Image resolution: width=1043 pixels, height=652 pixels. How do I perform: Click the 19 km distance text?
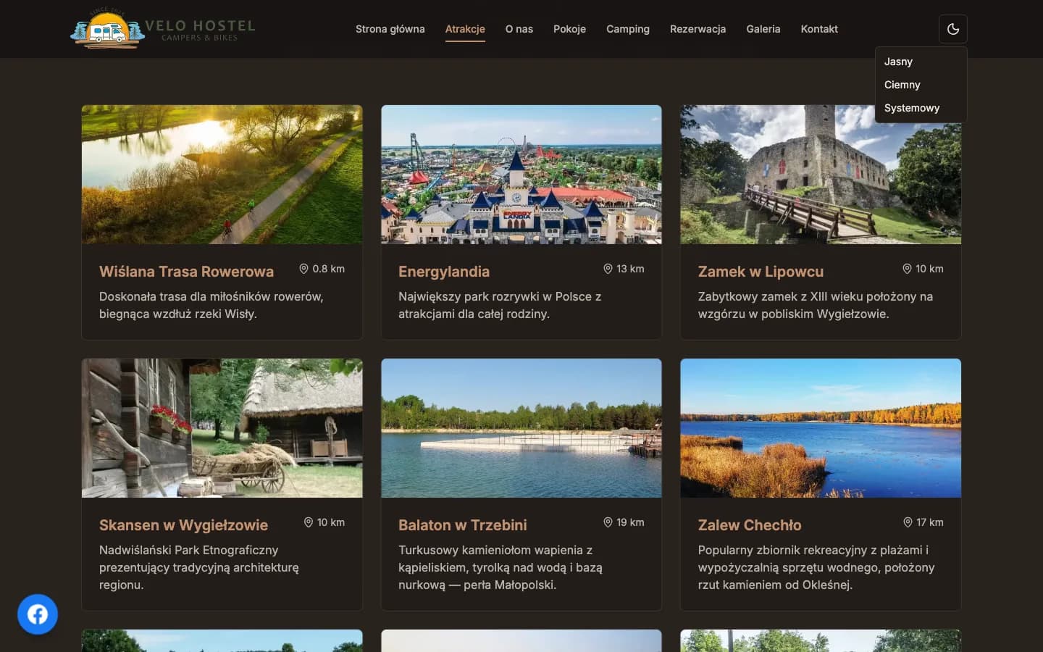[x=630, y=522]
